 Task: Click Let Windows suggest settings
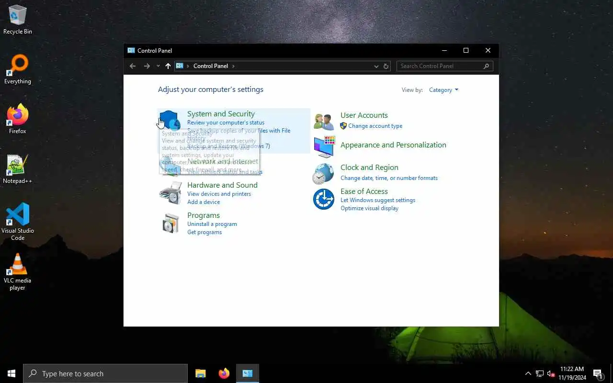pos(378,200)
